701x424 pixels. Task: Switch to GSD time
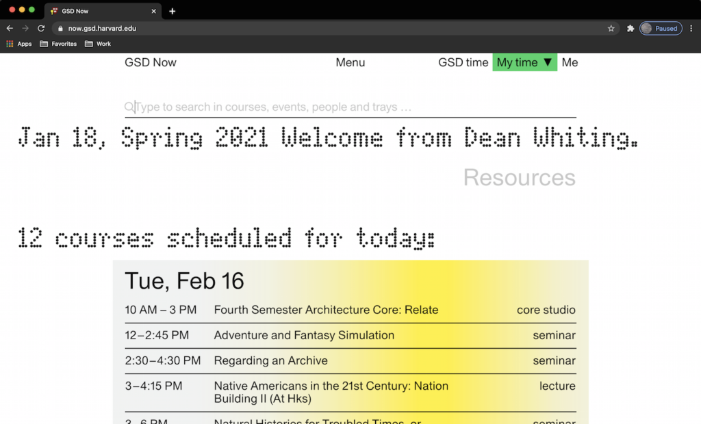click(463, 62)
